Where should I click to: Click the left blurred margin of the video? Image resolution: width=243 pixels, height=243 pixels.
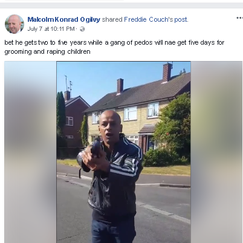click(30, 152)
